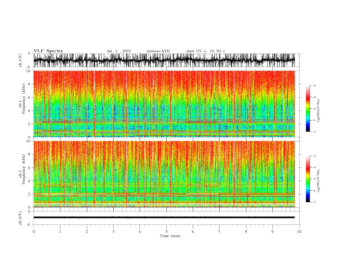The image size is (337, 260).
Task: Click time axis tick label '9'
Action: (x=272, y=232)
